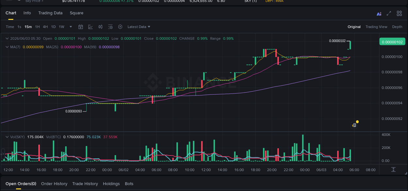Open the Square tab
408x191 pixels.
tap(76, 13)
